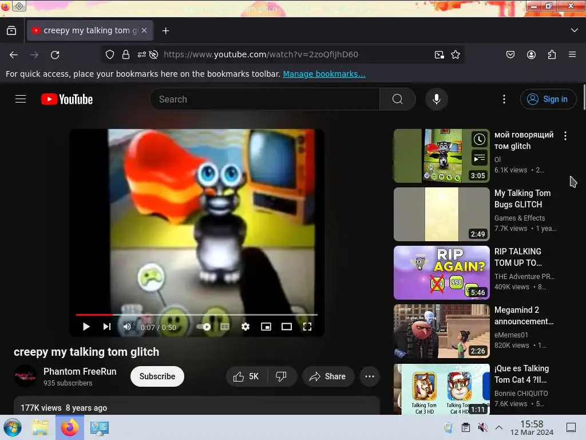Like the video with 5K likes

[246, 376]
